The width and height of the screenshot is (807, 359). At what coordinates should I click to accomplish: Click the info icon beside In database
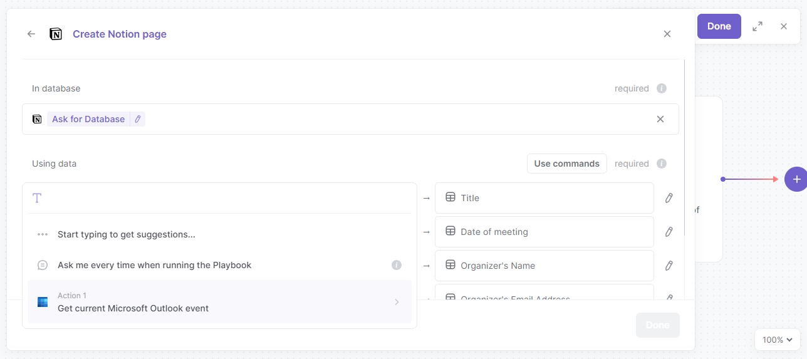coord(662,88)
